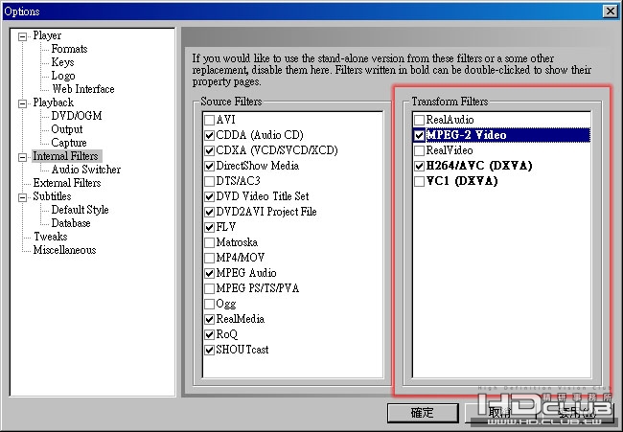Enable the VC1 (DXVA) transform filter

point(419,181)
